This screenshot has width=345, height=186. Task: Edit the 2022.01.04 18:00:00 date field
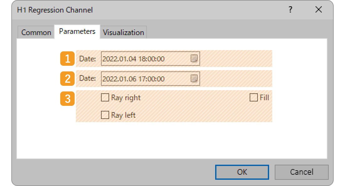[x=150, y=59]
